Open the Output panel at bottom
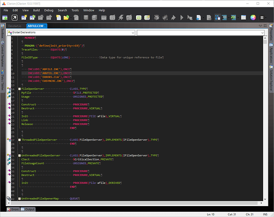 pos(29,209)
